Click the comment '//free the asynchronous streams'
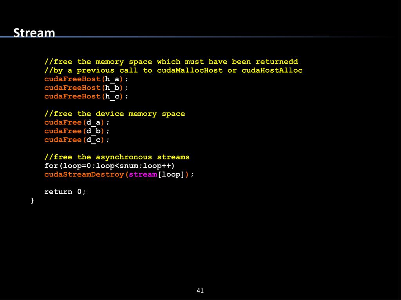The image size is (401, 300). (117, 157)
